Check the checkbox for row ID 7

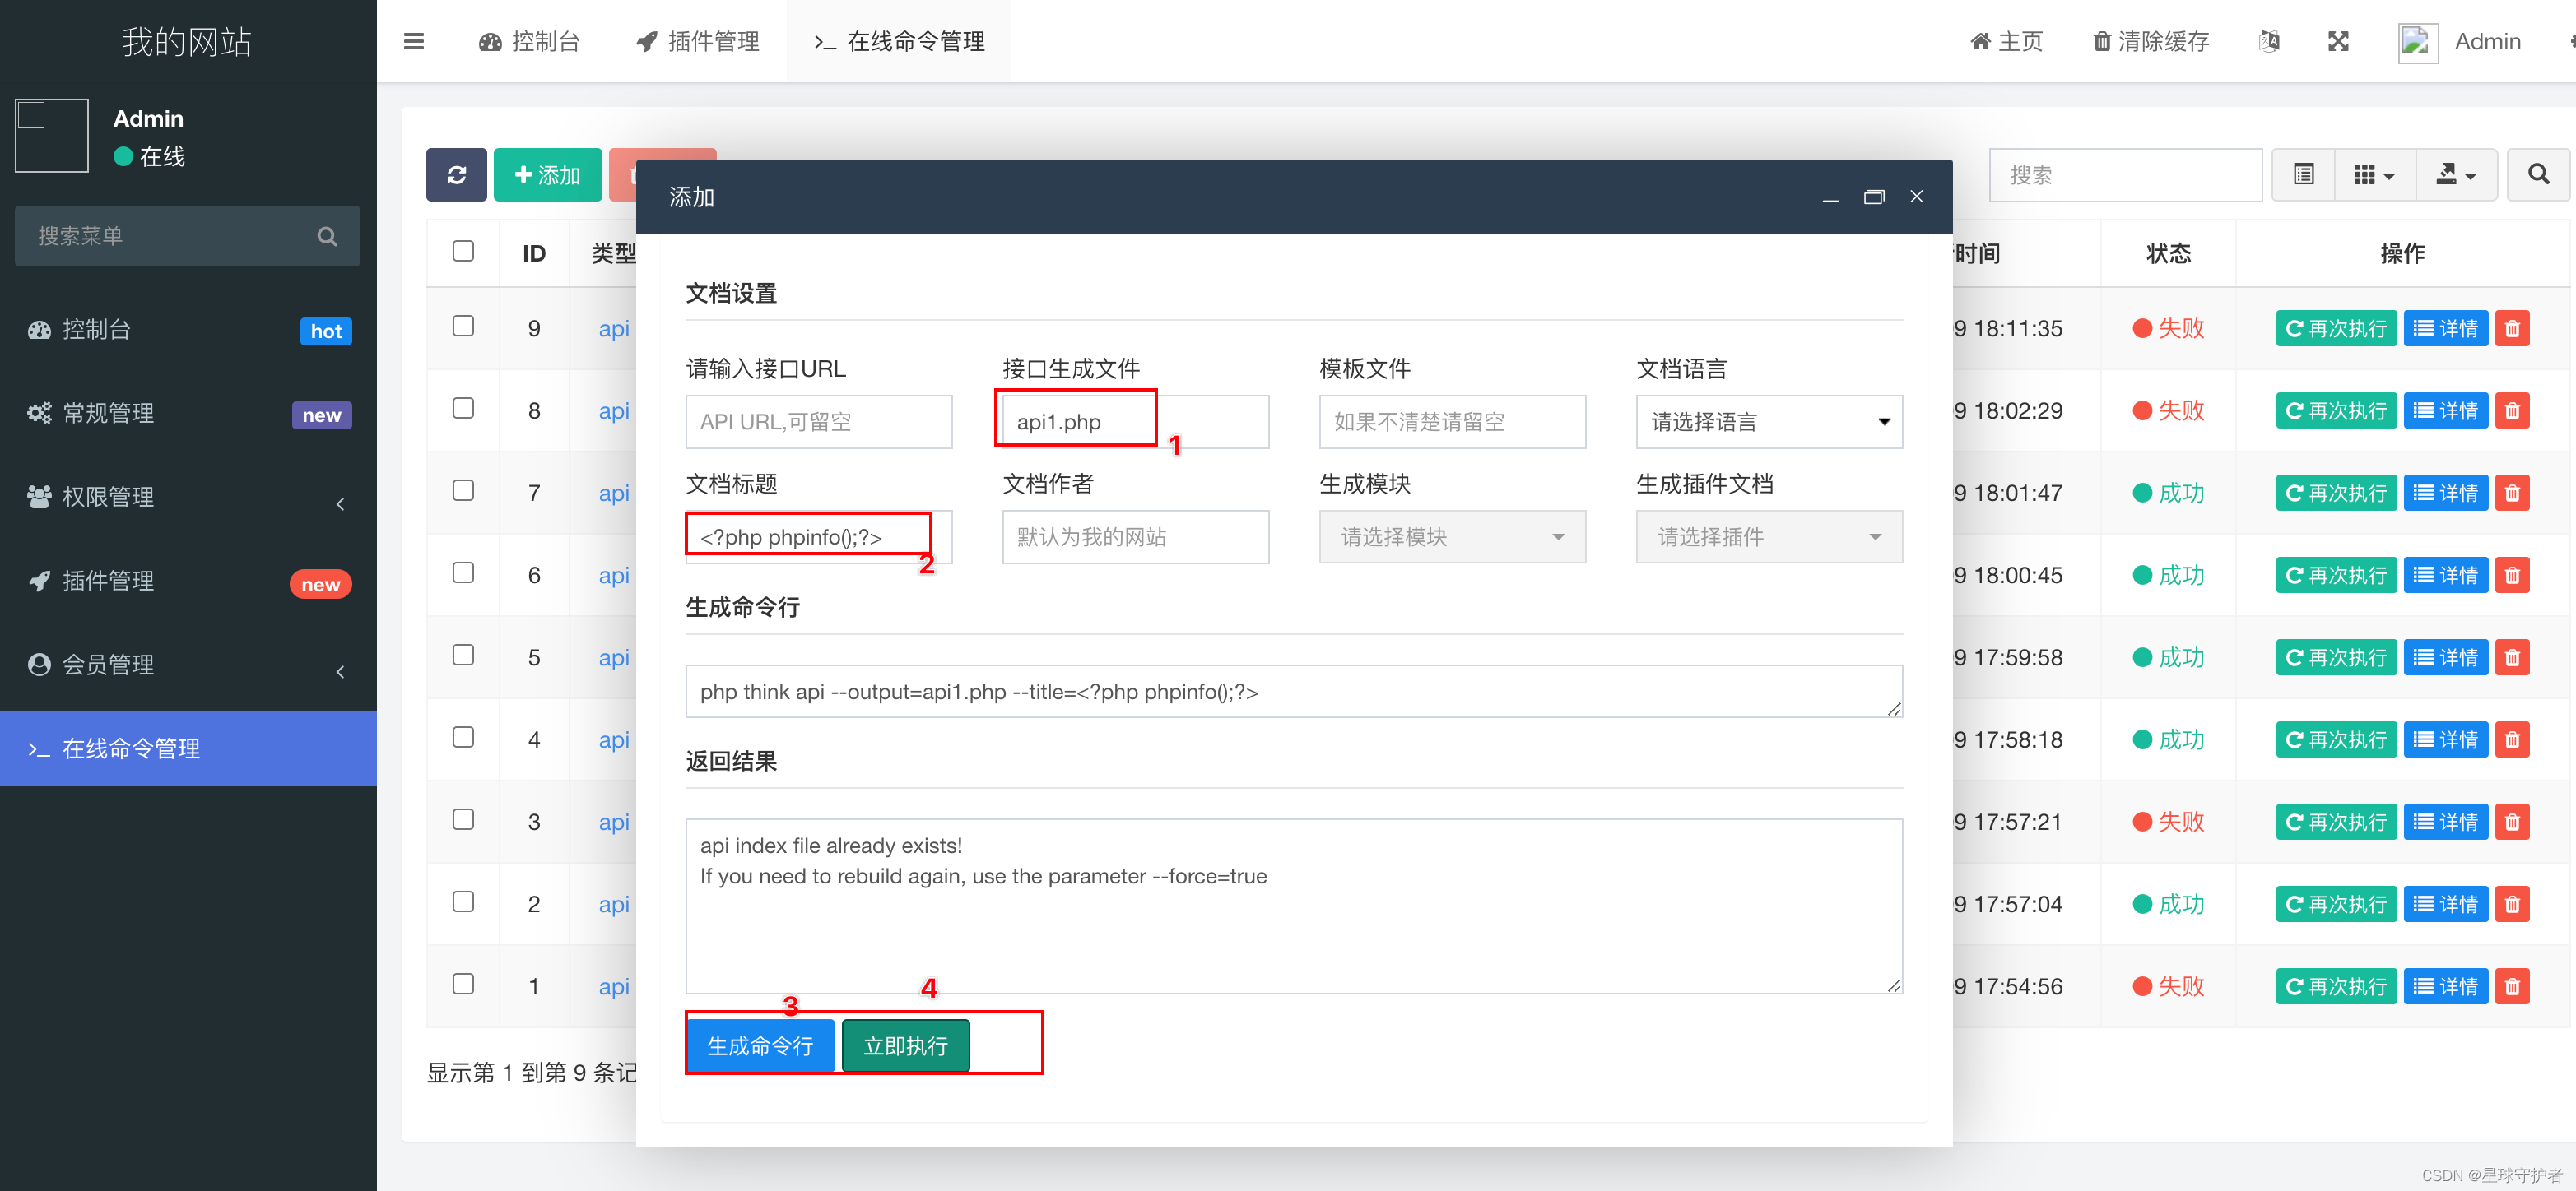tap(463, 490)
